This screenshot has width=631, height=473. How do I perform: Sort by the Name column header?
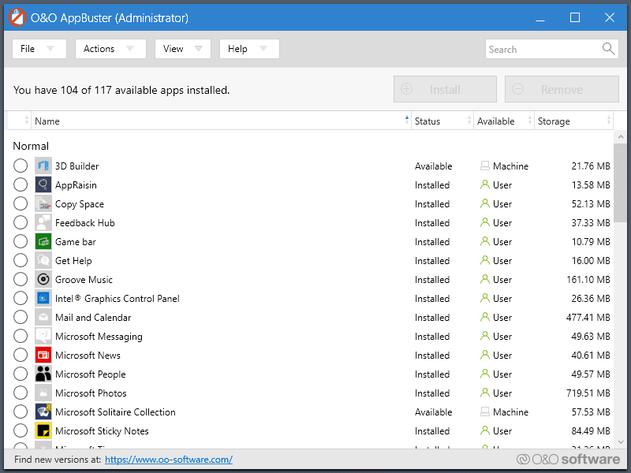(x=221, y=121)
